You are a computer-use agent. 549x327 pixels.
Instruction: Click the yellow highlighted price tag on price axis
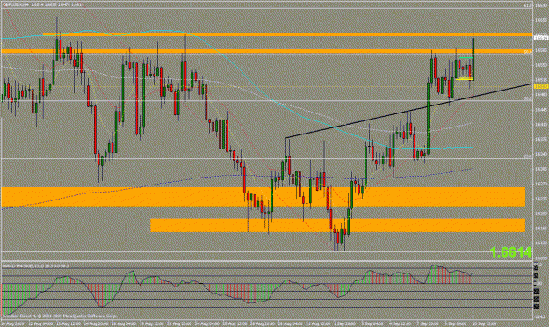(x=540, y=86)
